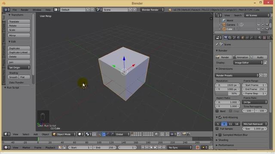This screenshot has width=275, height=154.
Task: Enable the translate manipulator arrow icon
Action: tap(104, 134)
